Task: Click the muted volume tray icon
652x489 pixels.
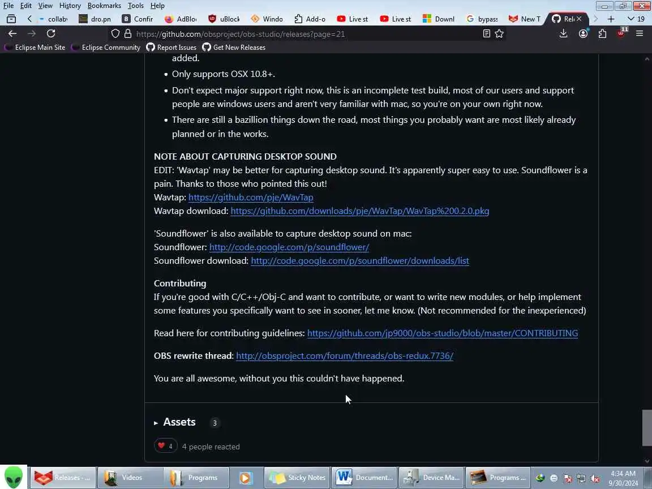Action: click(x=595, y=478)
